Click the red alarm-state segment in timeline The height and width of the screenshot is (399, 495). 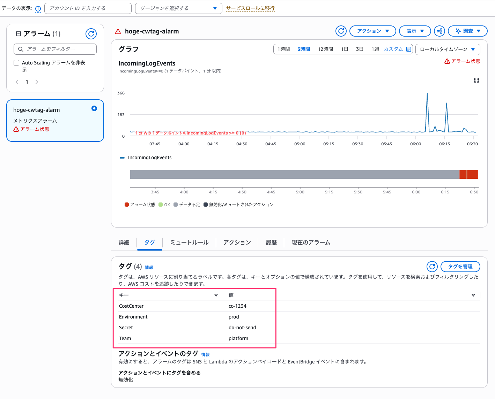(x=469, y=175)
